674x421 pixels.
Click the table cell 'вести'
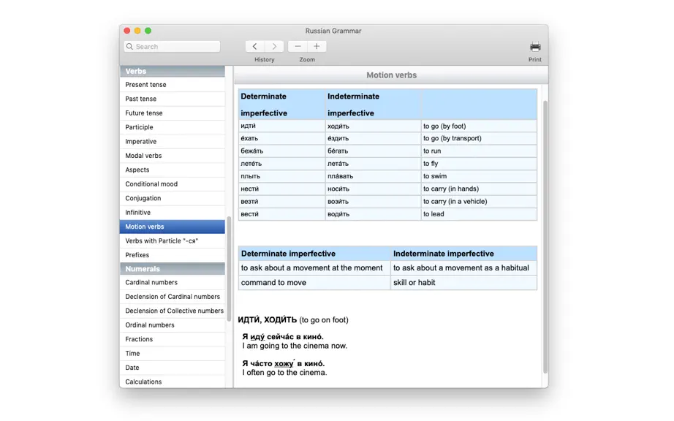pyautogui.click(x=281, y=214)
